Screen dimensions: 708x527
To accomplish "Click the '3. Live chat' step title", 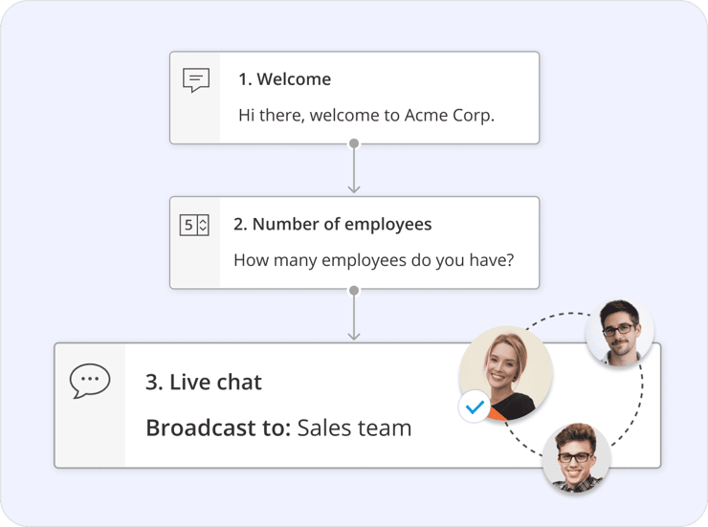I will (203, 383).
